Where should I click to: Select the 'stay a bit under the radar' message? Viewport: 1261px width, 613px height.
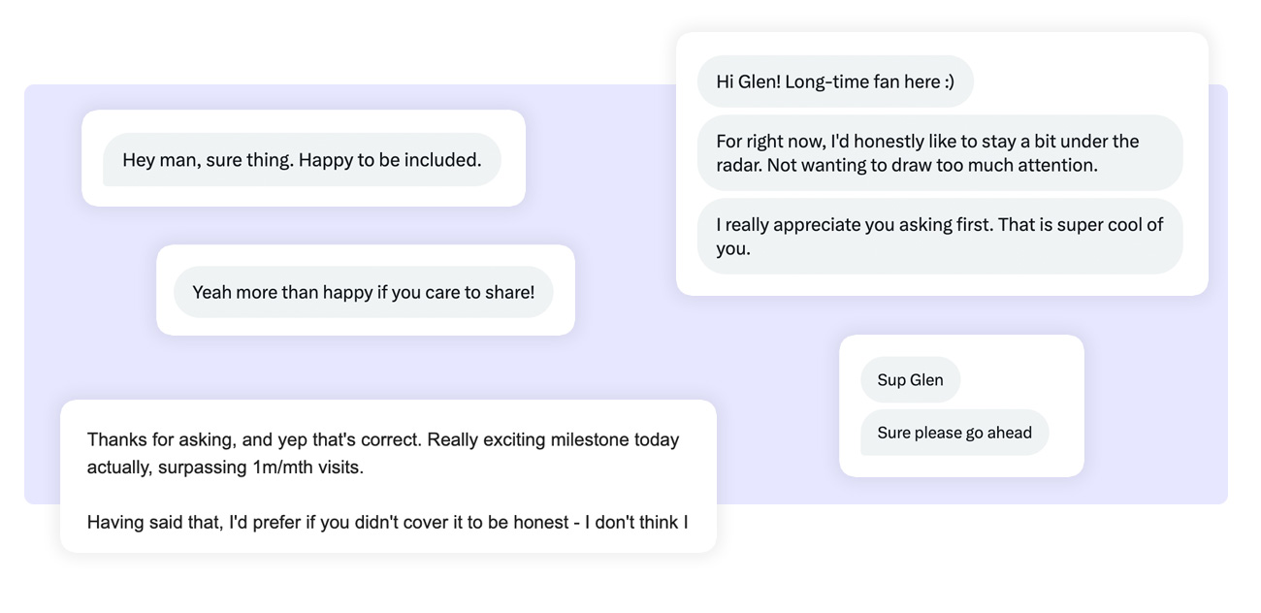point(940,153)
